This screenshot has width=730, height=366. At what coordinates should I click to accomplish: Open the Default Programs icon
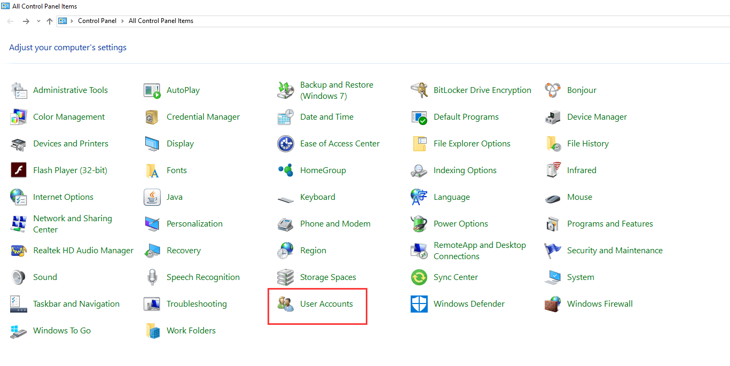pyautogui.click(x=419, y=117)
